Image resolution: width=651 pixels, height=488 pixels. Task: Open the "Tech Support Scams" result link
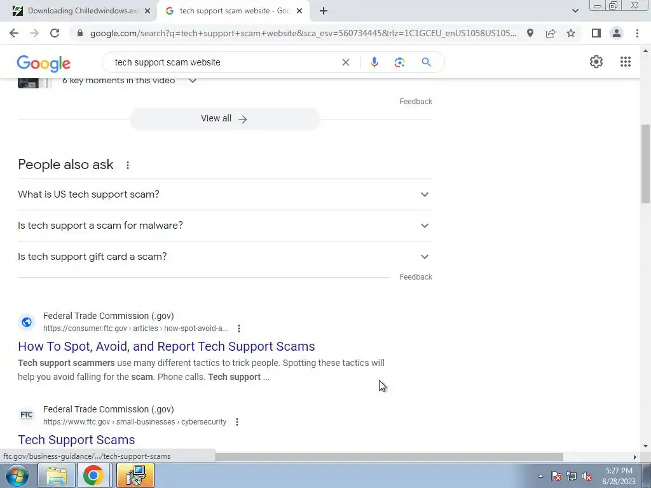tap(76, 440)
